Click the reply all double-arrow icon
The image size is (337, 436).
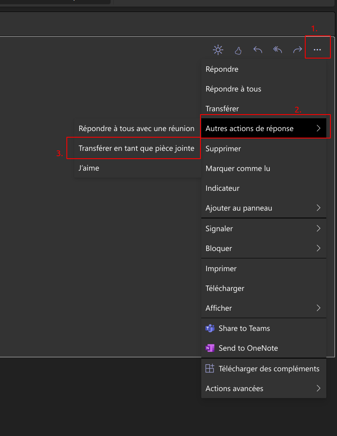click(278, 50)
